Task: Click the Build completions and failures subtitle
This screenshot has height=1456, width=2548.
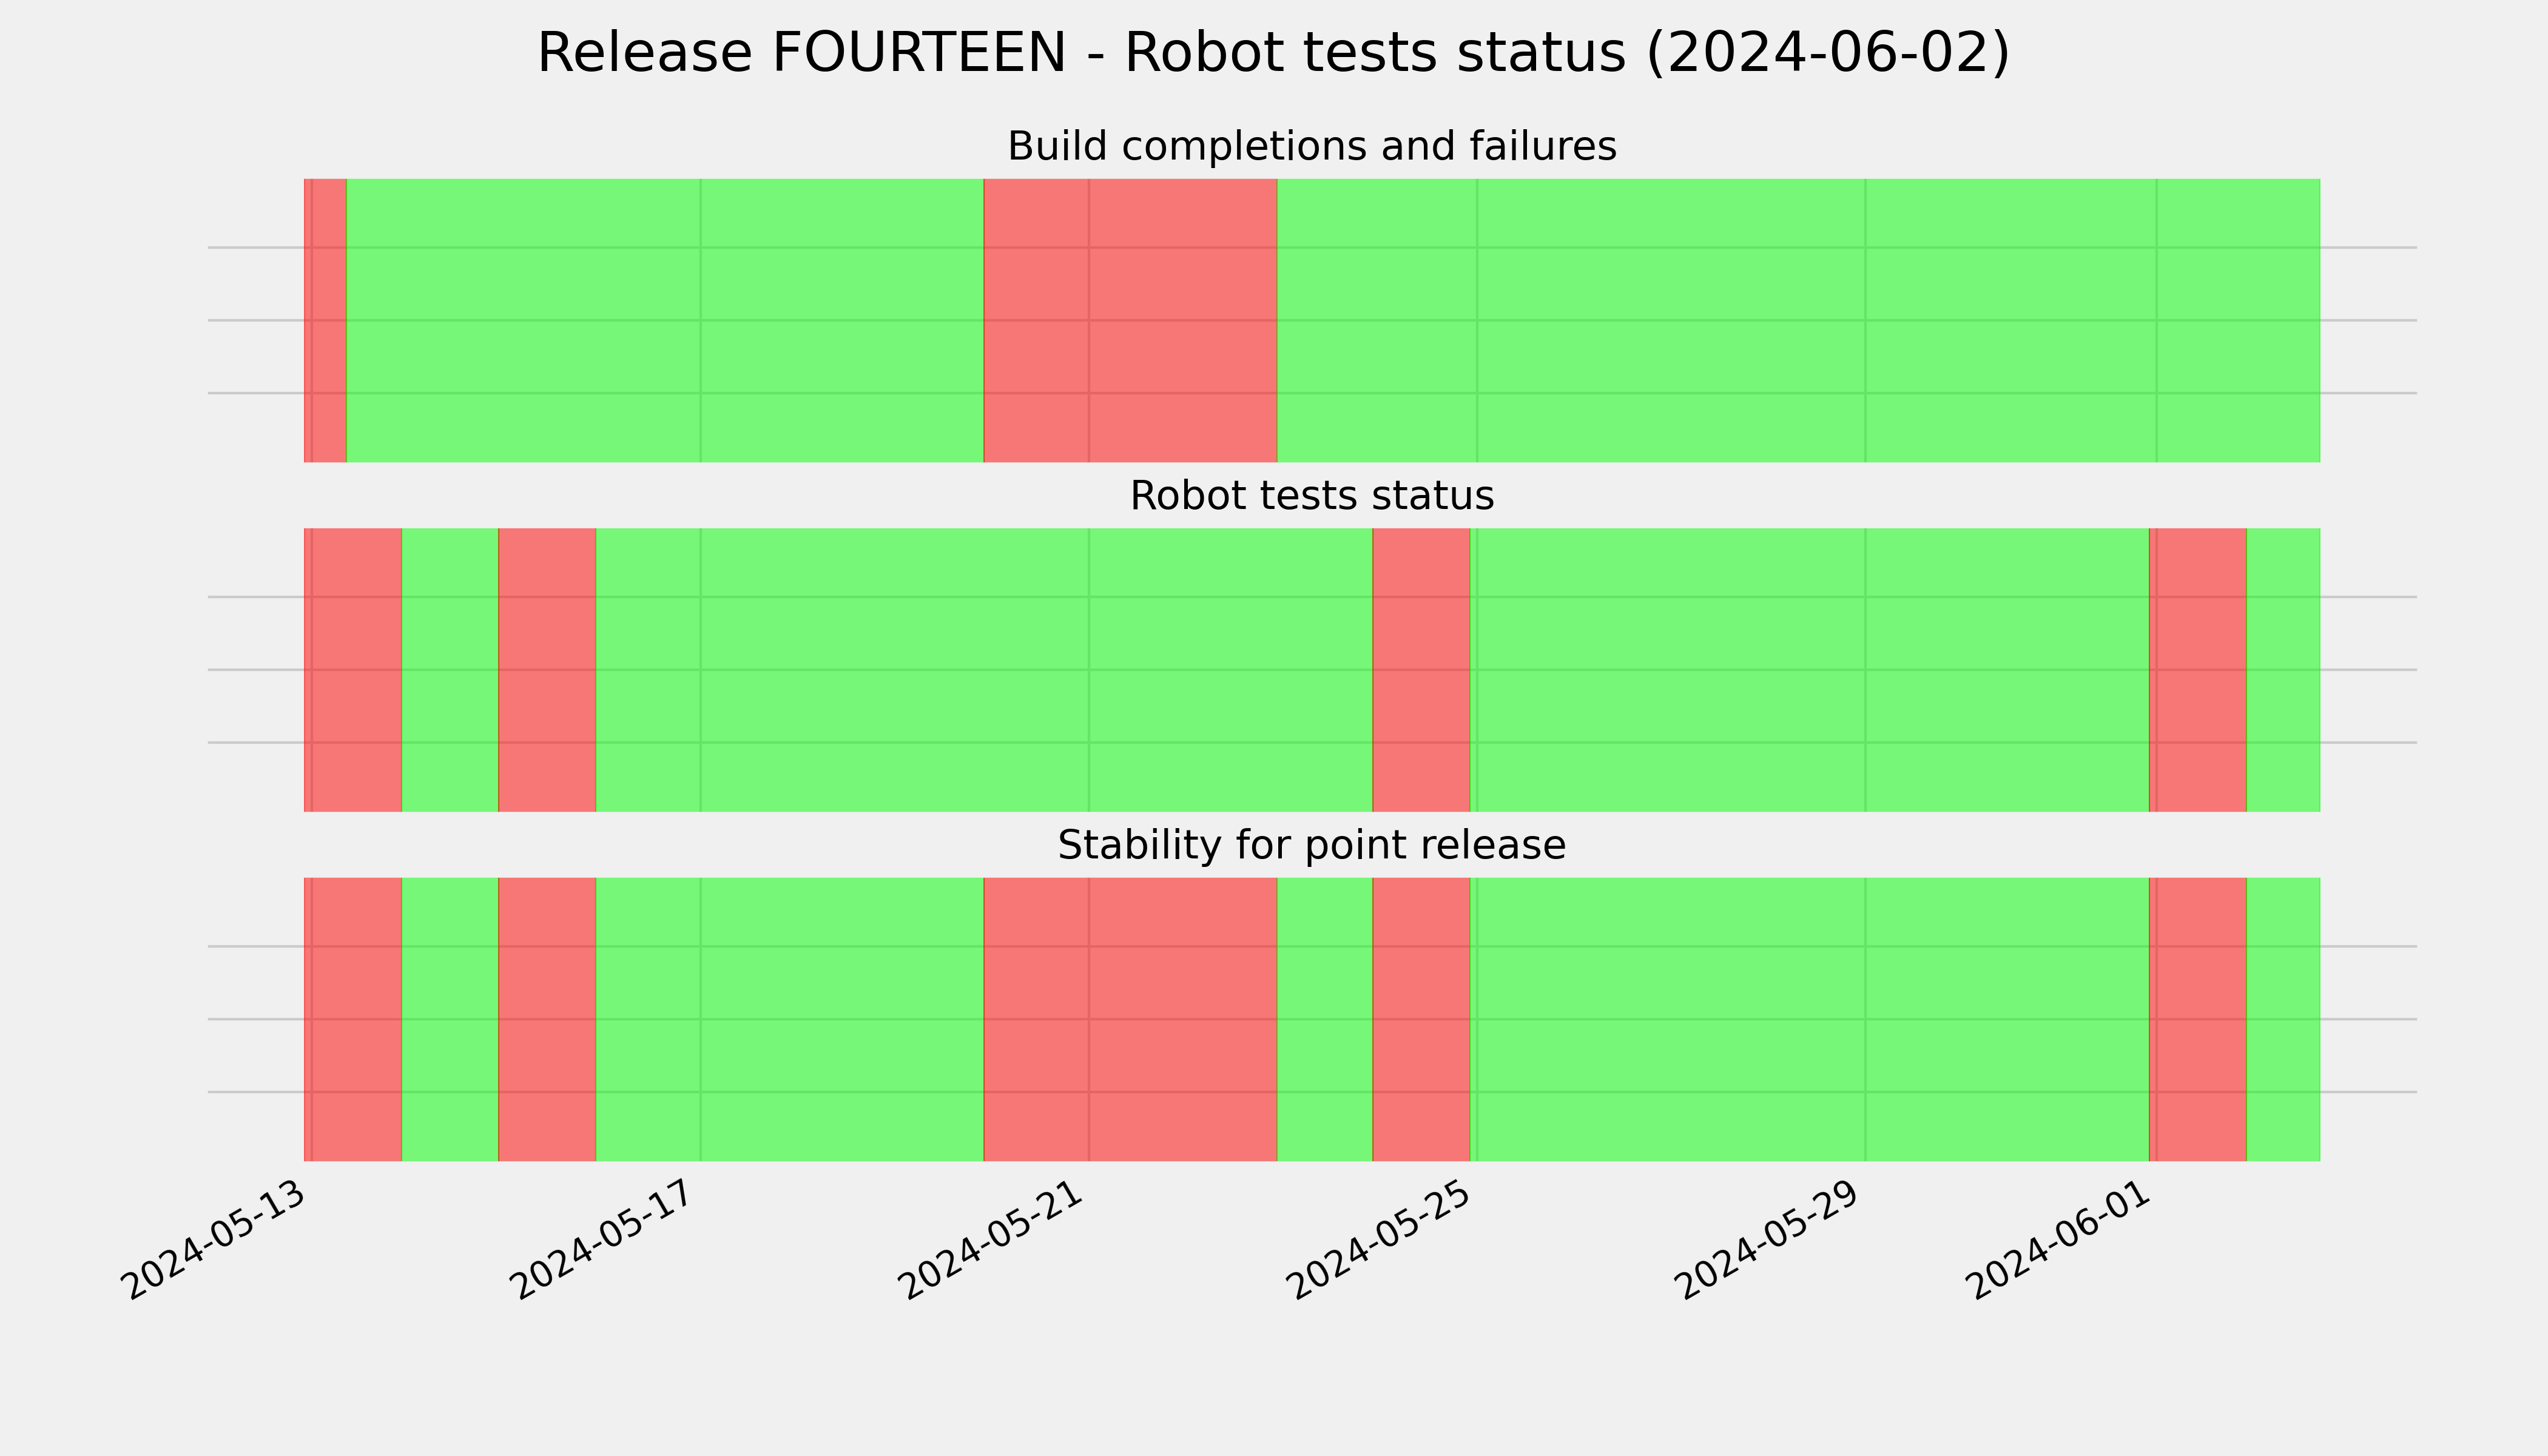Action: point(1311,146)
